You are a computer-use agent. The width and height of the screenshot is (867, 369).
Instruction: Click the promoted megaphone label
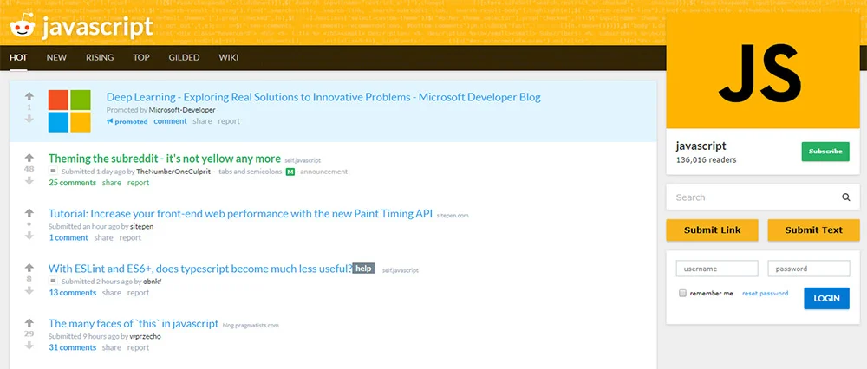point(127,121)
